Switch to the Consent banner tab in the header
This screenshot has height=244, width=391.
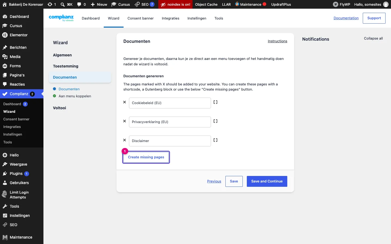point(140,18)
